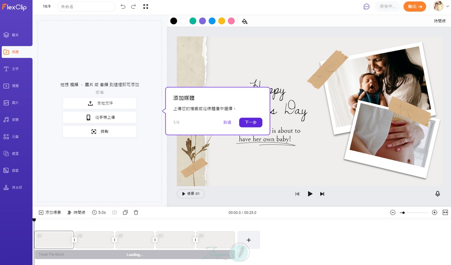Click the FlexClip logo
Viewport: 451px width, 265px height.
click(14, 7)
